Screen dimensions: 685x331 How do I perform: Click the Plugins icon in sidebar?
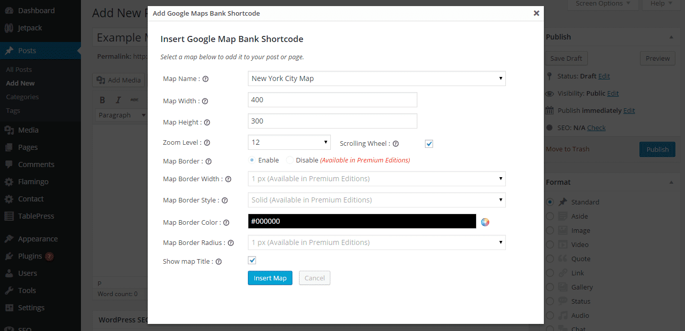[x=9, y=256]
